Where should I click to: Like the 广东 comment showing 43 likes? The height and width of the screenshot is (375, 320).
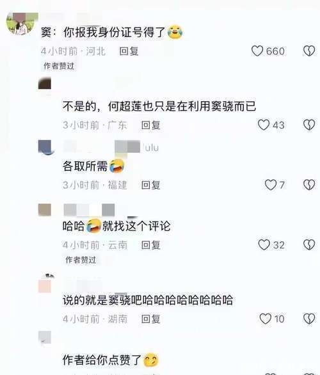point(264,125)
